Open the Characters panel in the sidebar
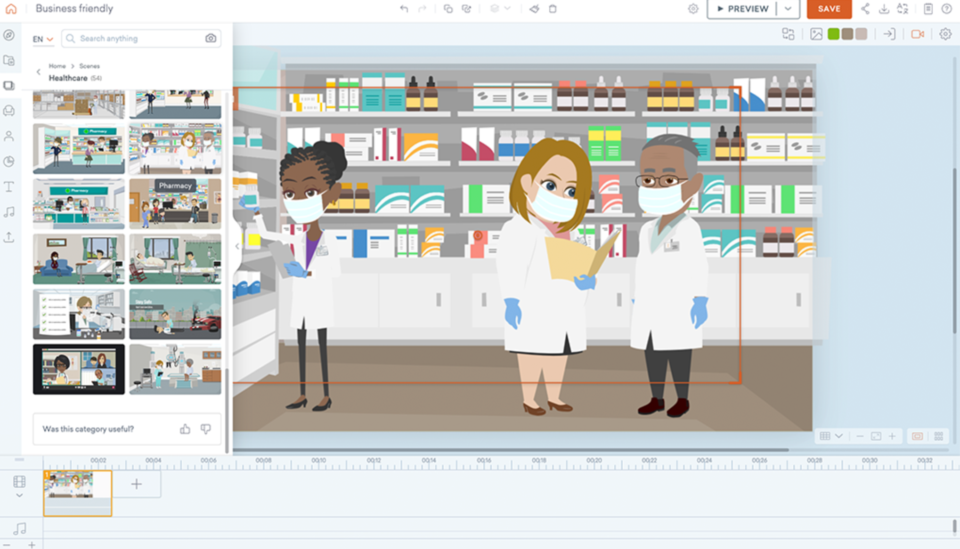The height and width of the screenshot is (549, 960). click(x=9, y=137)
